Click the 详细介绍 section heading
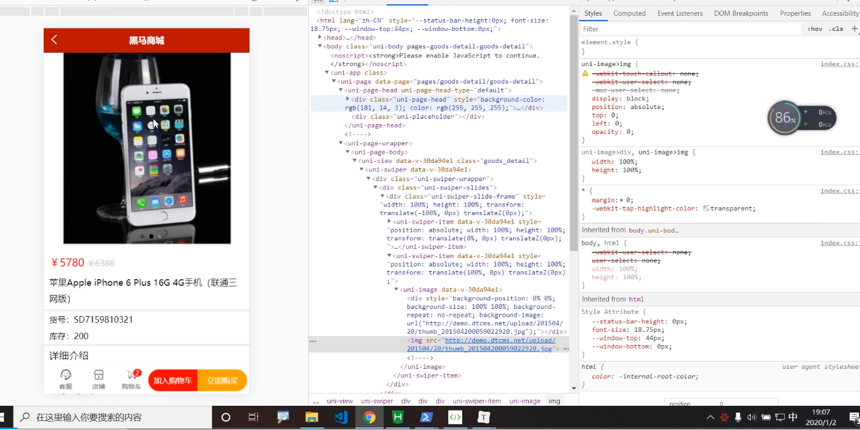This screenshot has height=430, width=860. point(69,356)
